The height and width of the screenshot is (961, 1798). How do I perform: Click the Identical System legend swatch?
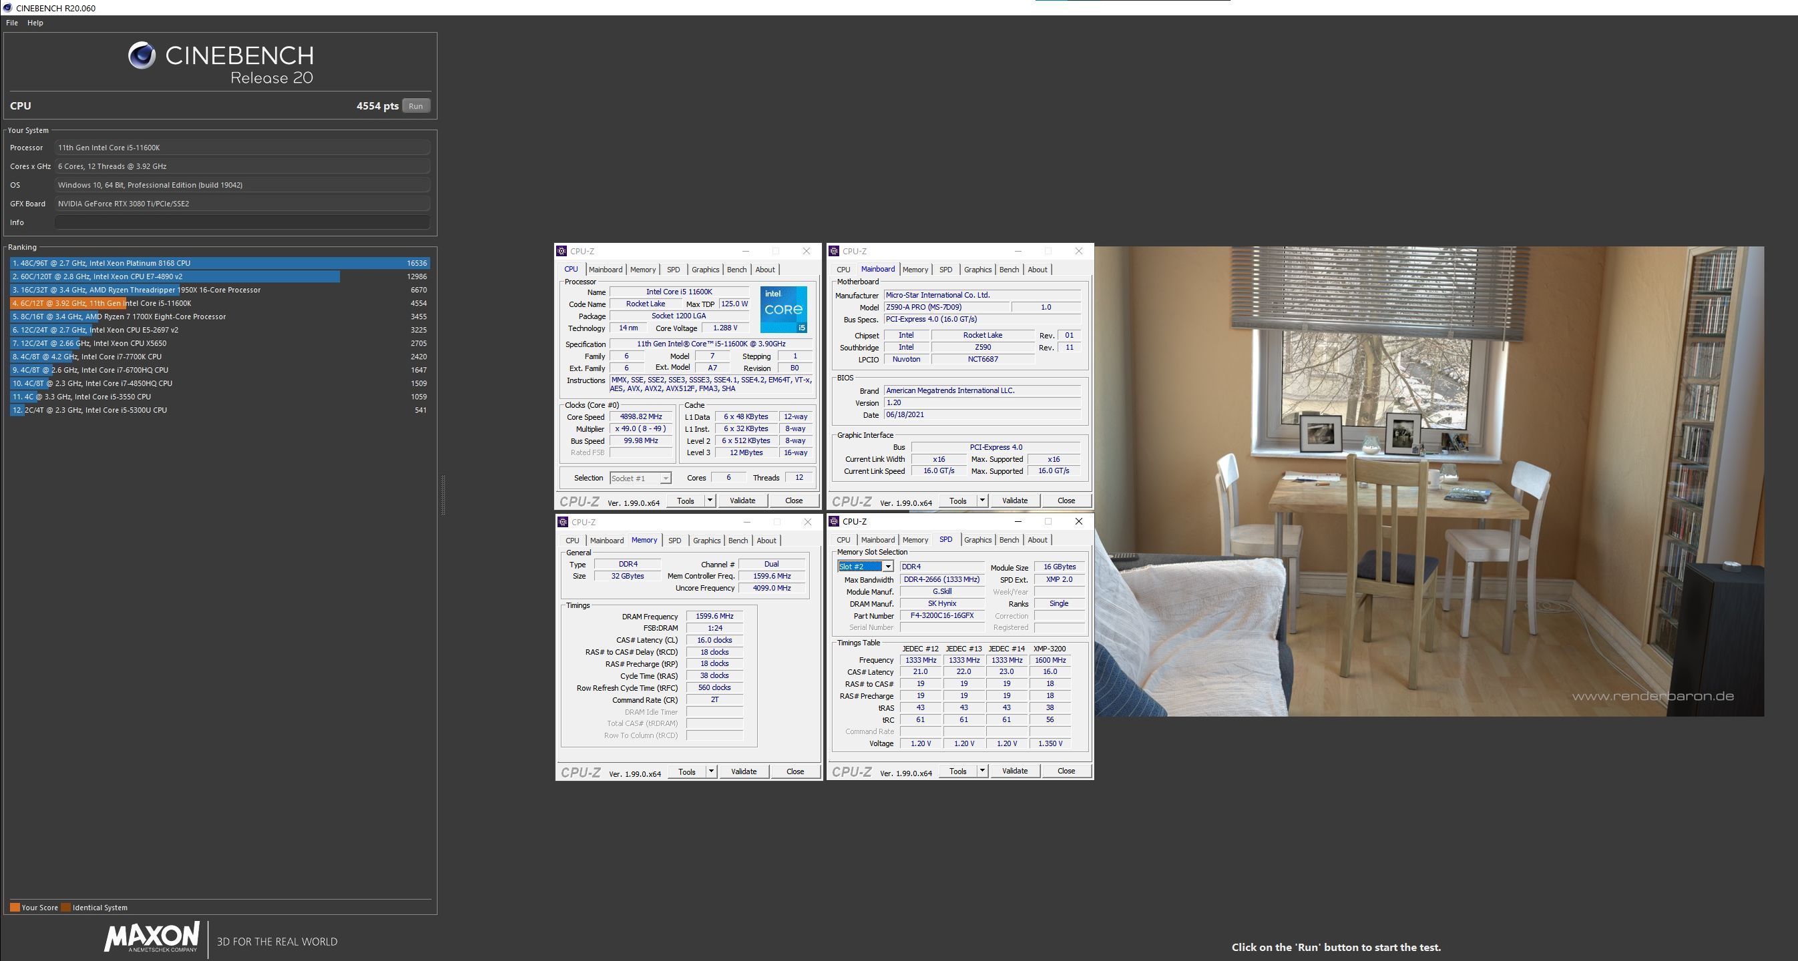tap(65, 907)
